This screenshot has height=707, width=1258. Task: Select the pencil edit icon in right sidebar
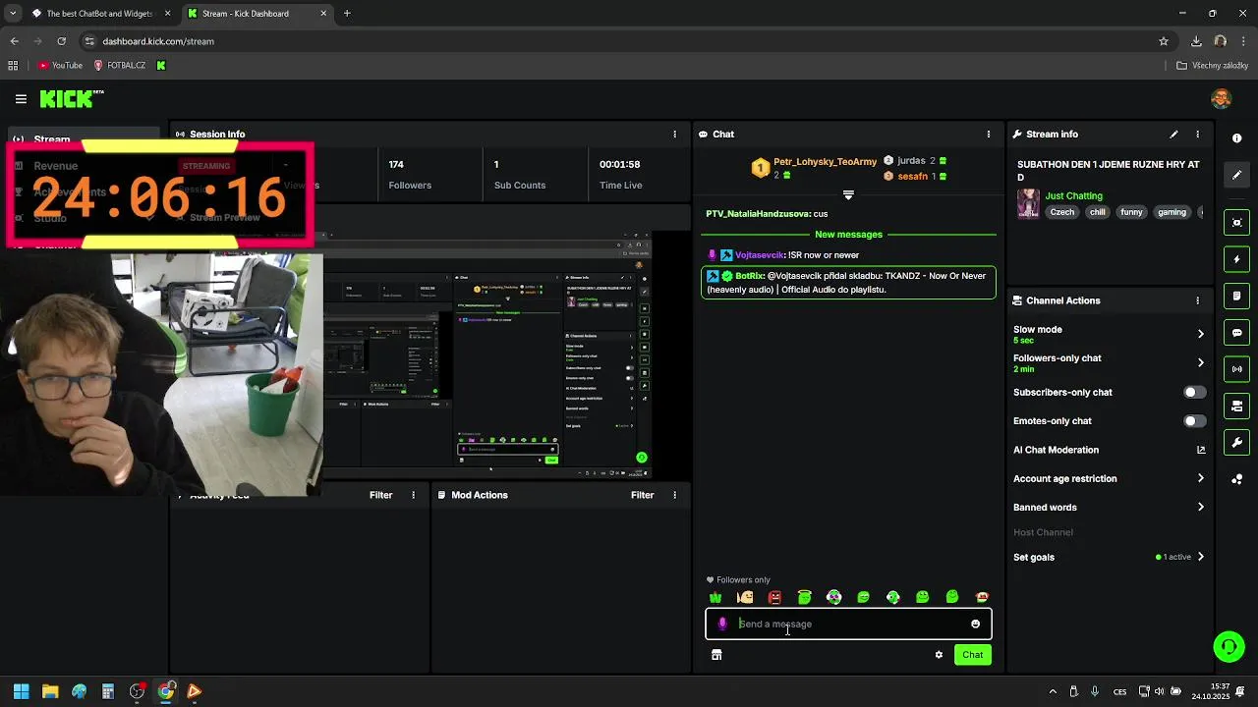1237,175
